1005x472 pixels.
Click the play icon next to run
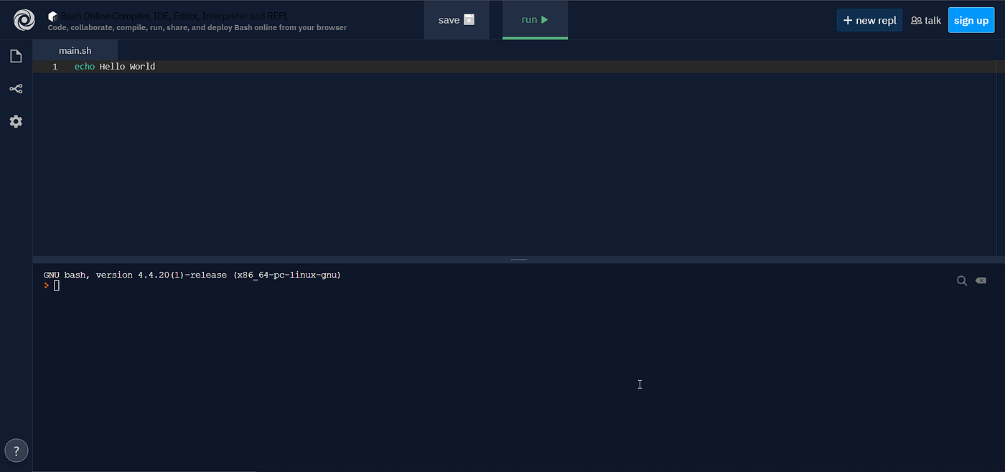[x=544, y=19]
